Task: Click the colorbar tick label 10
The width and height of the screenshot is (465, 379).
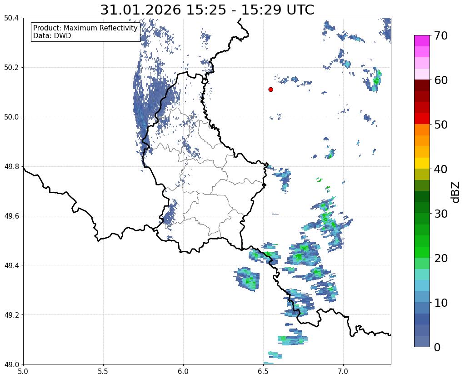Action: pos(441,303)
